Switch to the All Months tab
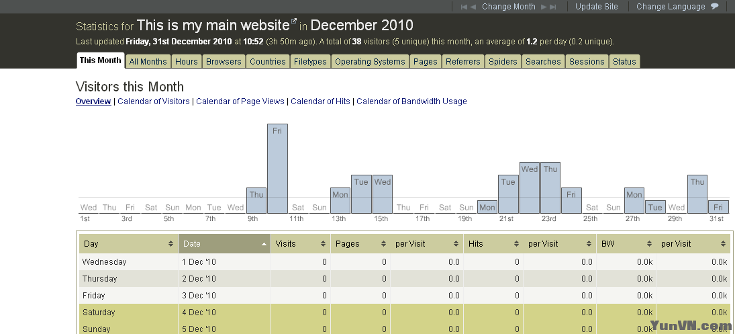The width and height of the screenshot is (735, 334). (148, 61)
